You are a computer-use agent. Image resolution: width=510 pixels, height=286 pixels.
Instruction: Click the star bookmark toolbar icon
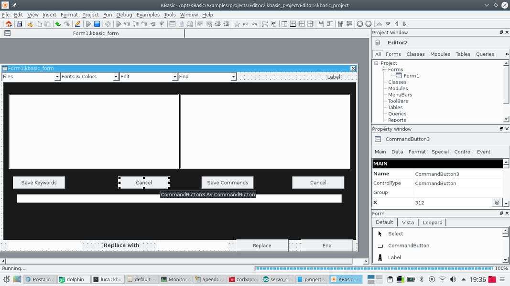[237, 24]
